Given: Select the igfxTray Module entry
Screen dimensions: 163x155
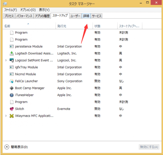Looking at the screenshot, I should (26, 67).
